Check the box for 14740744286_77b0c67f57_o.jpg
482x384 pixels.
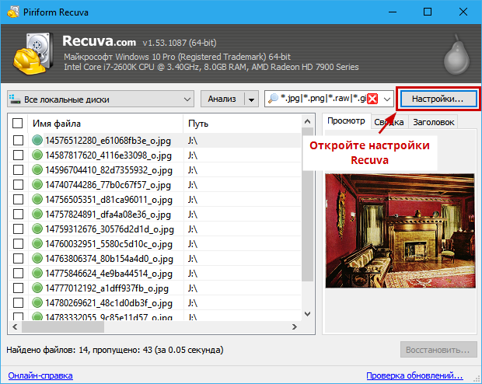tap(18, 184)
